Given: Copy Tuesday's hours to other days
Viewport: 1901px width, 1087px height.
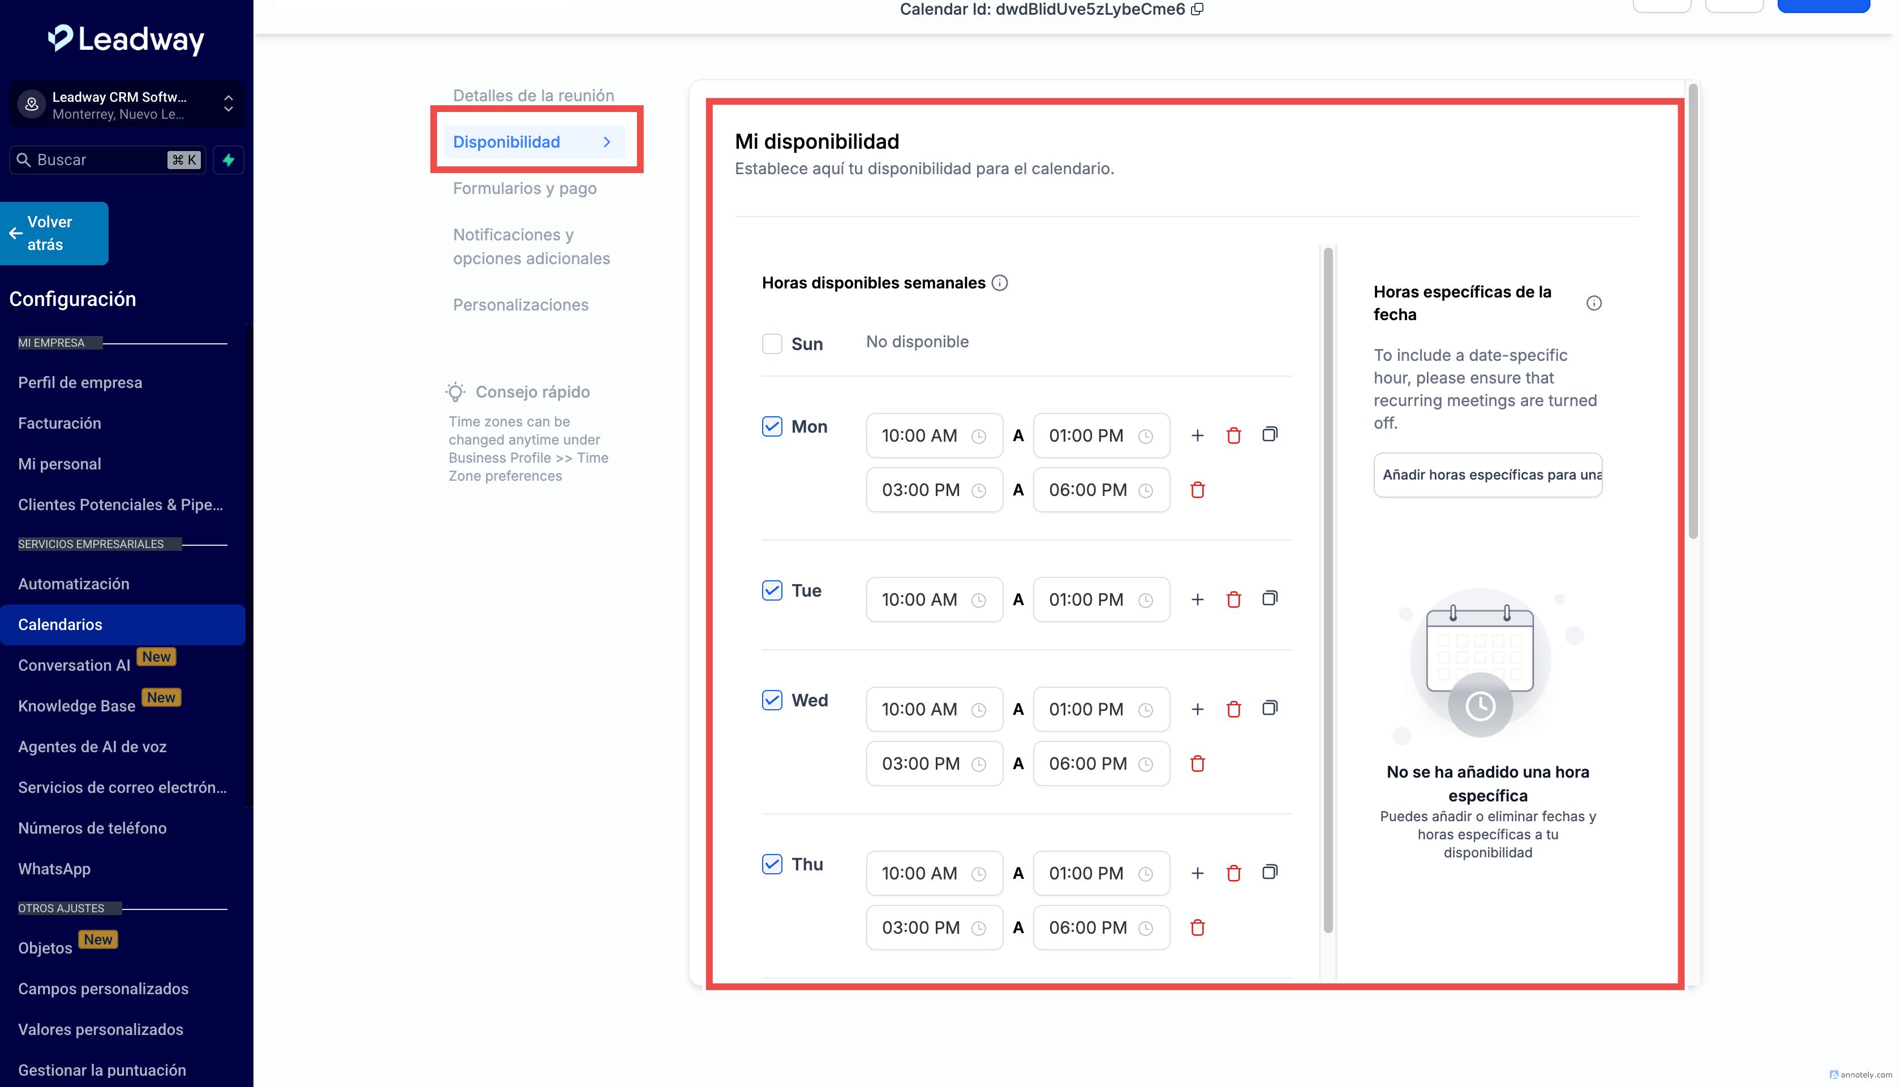Looking at the screenshot, I should (1270, 599).
